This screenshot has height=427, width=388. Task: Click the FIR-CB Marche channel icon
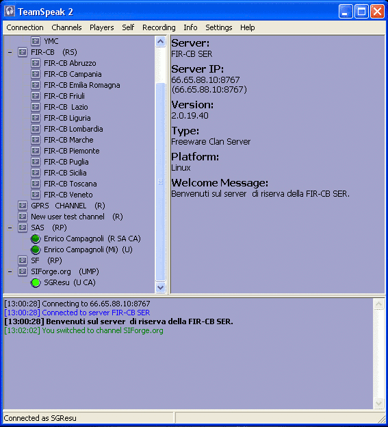point(36,140)
